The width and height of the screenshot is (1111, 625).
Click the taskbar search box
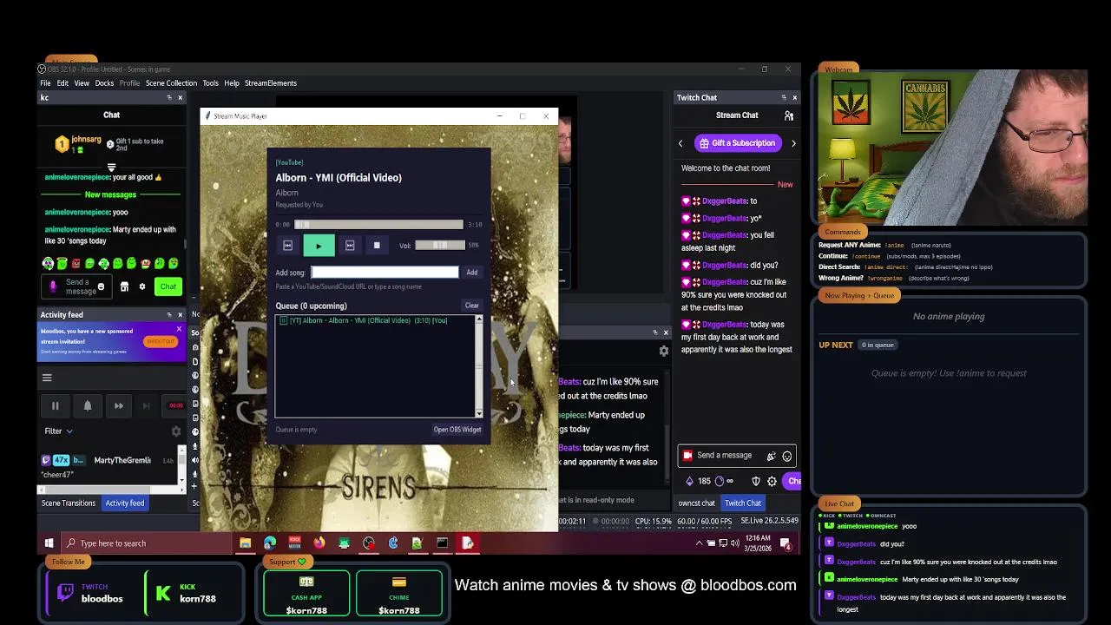tap(148, 543)
